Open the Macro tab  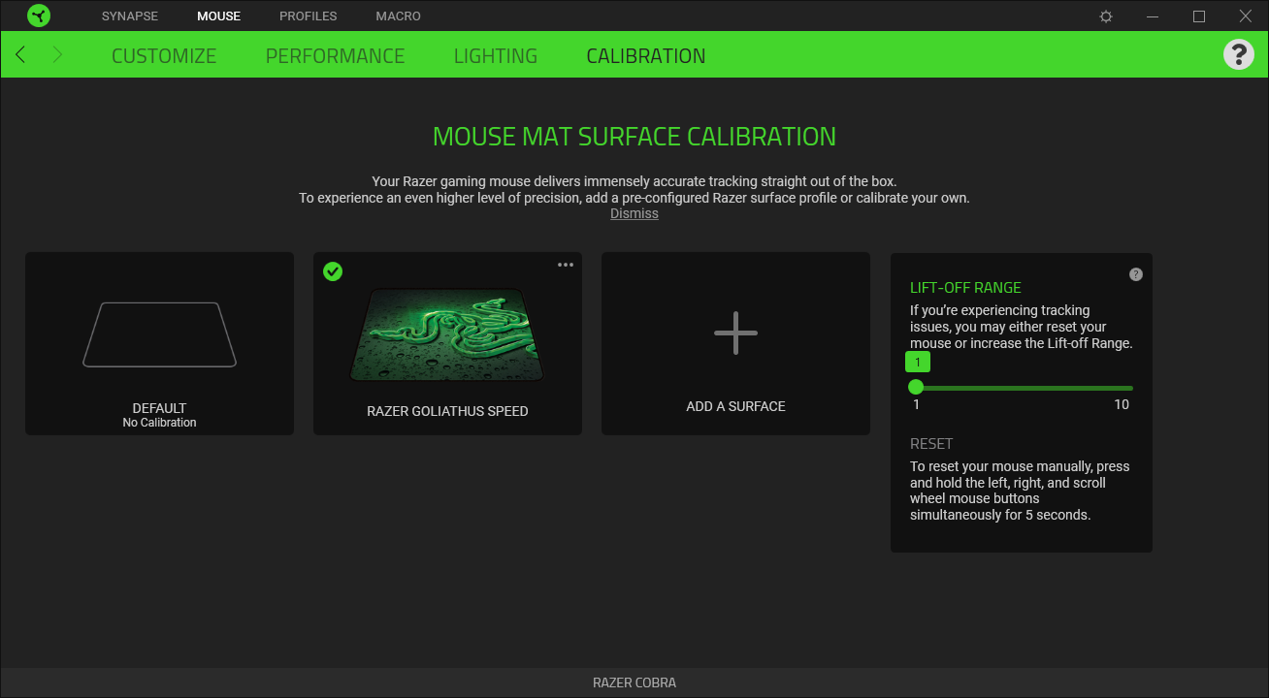tap(399, 16)
